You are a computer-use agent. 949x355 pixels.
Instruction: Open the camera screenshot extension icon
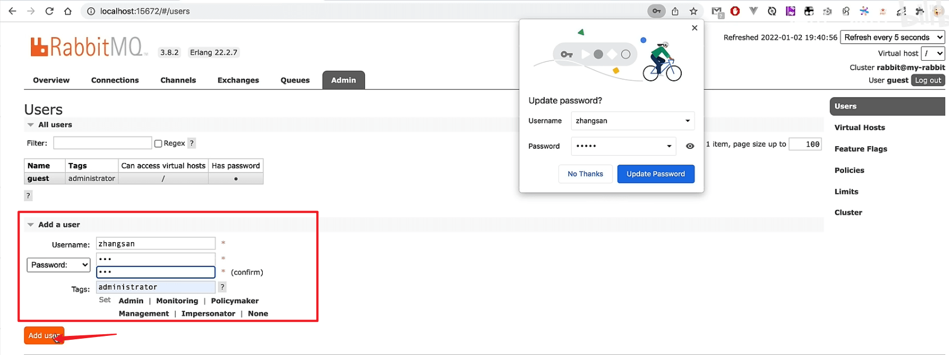tap(828, 11)
